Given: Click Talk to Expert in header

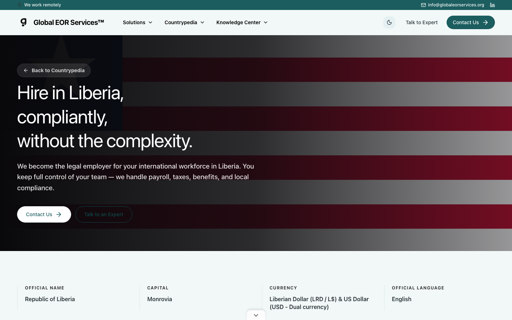Looking at the screenshot, I should tap(422, 22).
